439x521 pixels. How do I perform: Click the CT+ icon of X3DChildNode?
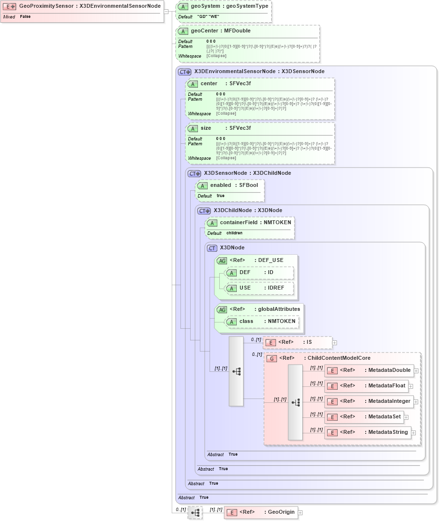[x=204, y=211]
